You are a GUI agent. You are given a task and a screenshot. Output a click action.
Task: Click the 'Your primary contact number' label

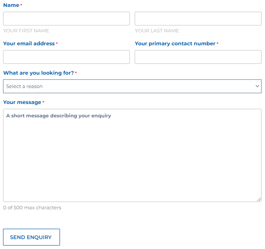click(175, 44)
